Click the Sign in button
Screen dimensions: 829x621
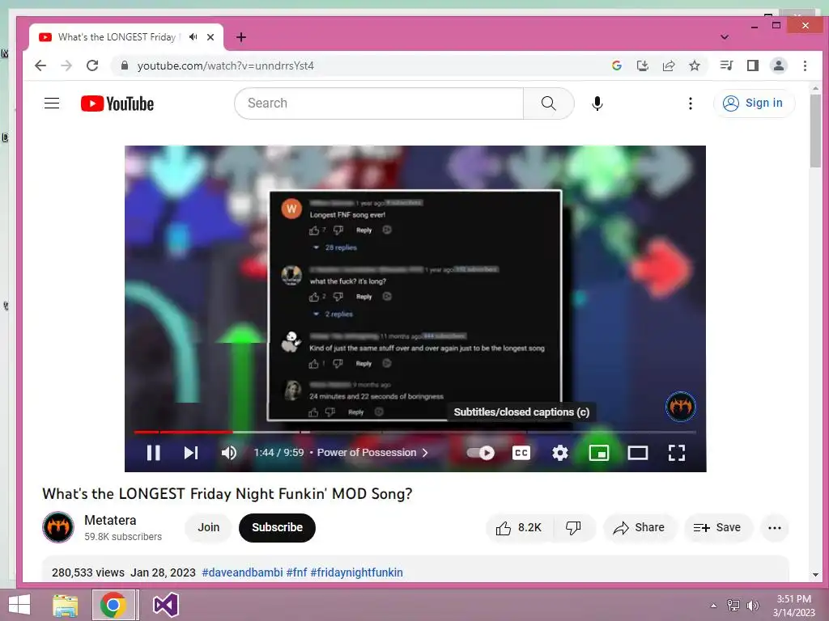coord(754,103)
